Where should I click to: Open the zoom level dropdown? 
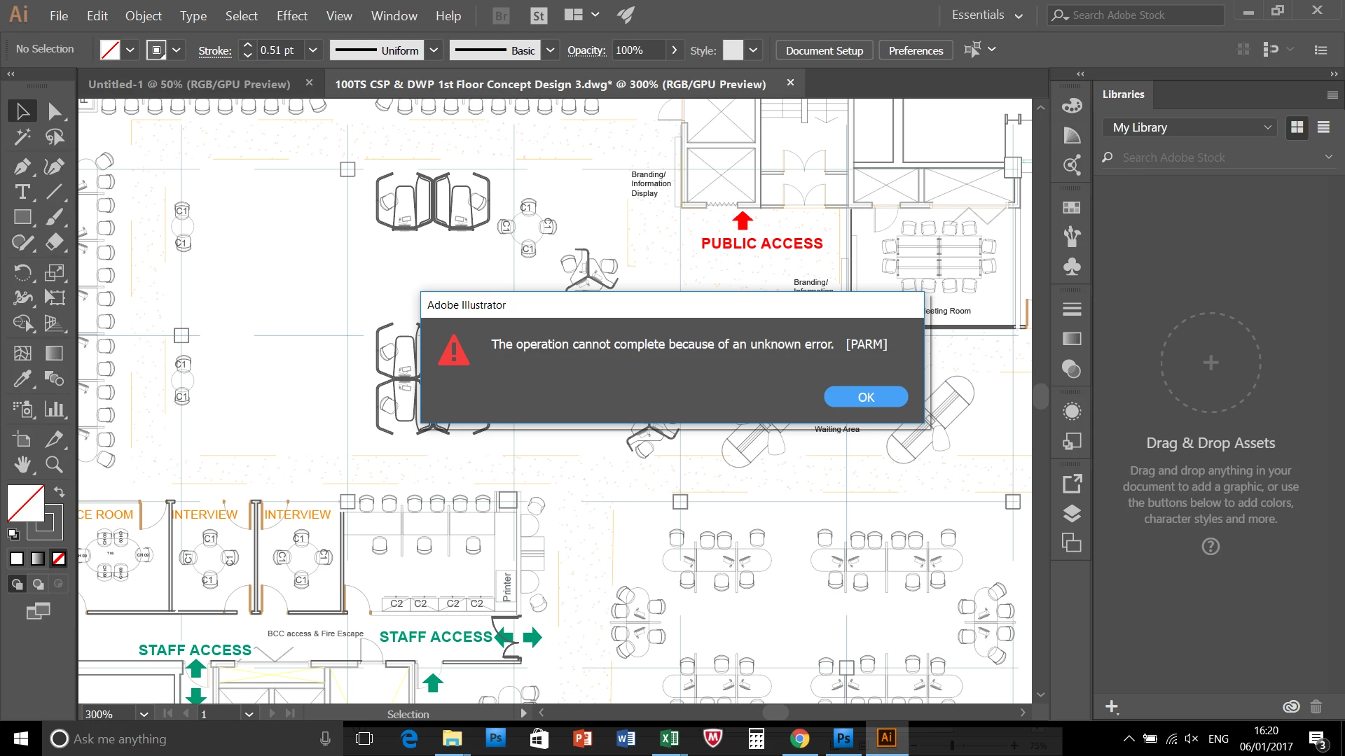tap(144, 714)
